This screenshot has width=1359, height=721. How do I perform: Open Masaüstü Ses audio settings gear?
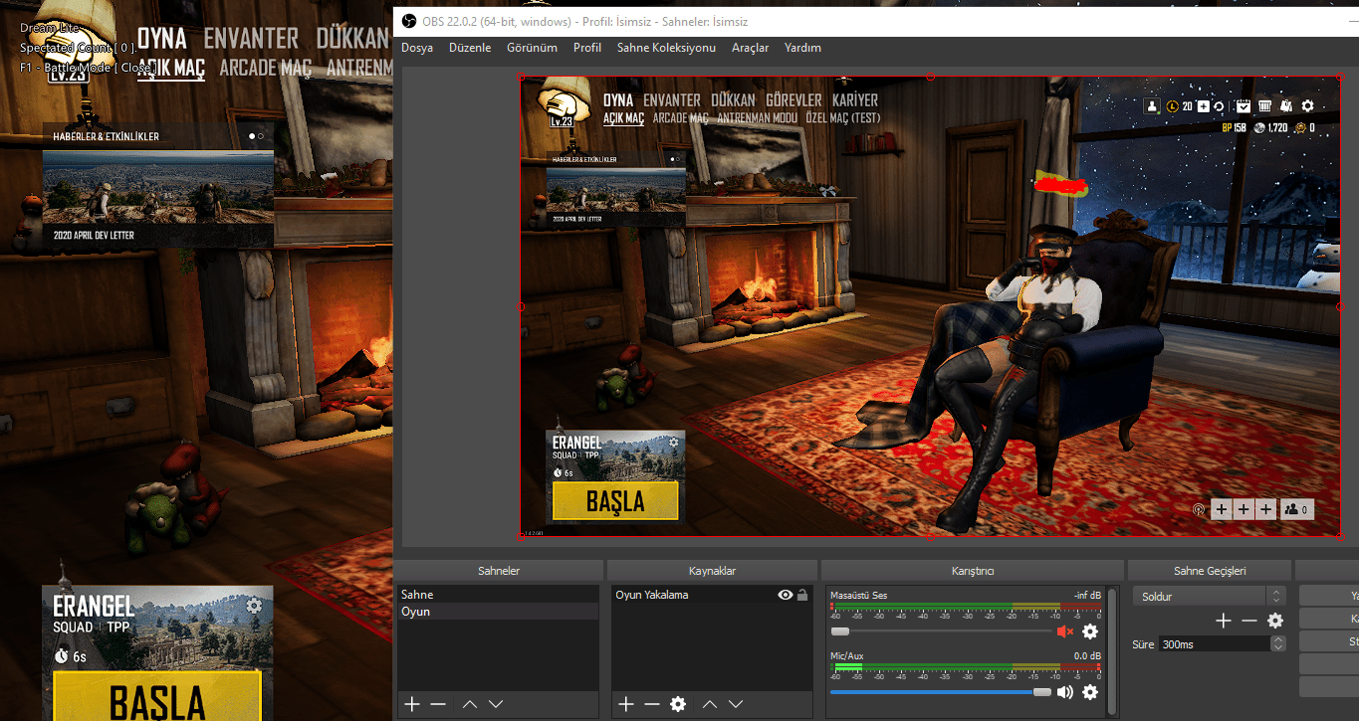(1090, 631)
